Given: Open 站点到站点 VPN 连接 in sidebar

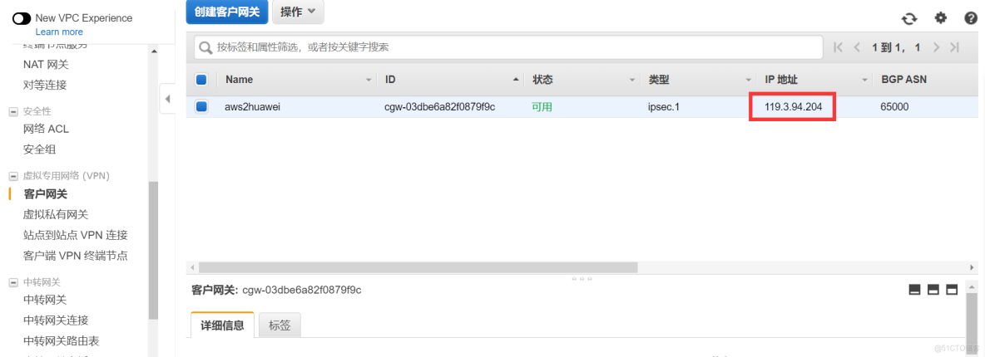Looking at the screenshot, I should (76, 235).
